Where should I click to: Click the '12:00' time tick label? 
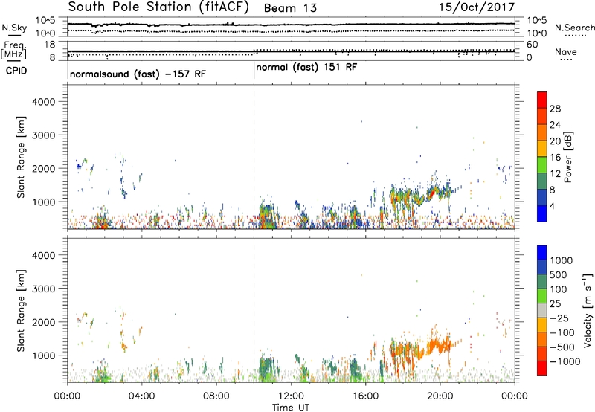click(x=291, y=396)
